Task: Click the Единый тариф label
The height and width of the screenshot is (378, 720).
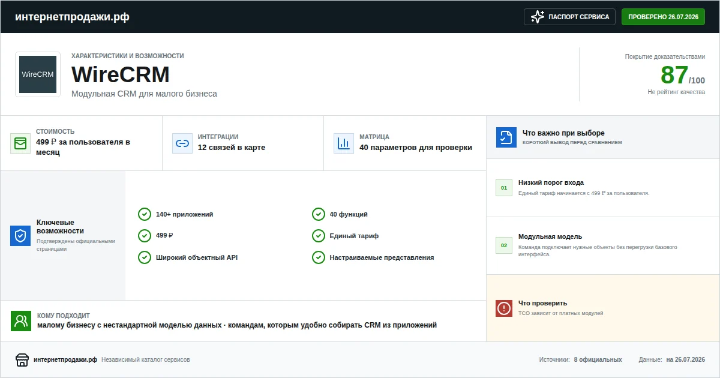Action: click(x=354, y=236)
